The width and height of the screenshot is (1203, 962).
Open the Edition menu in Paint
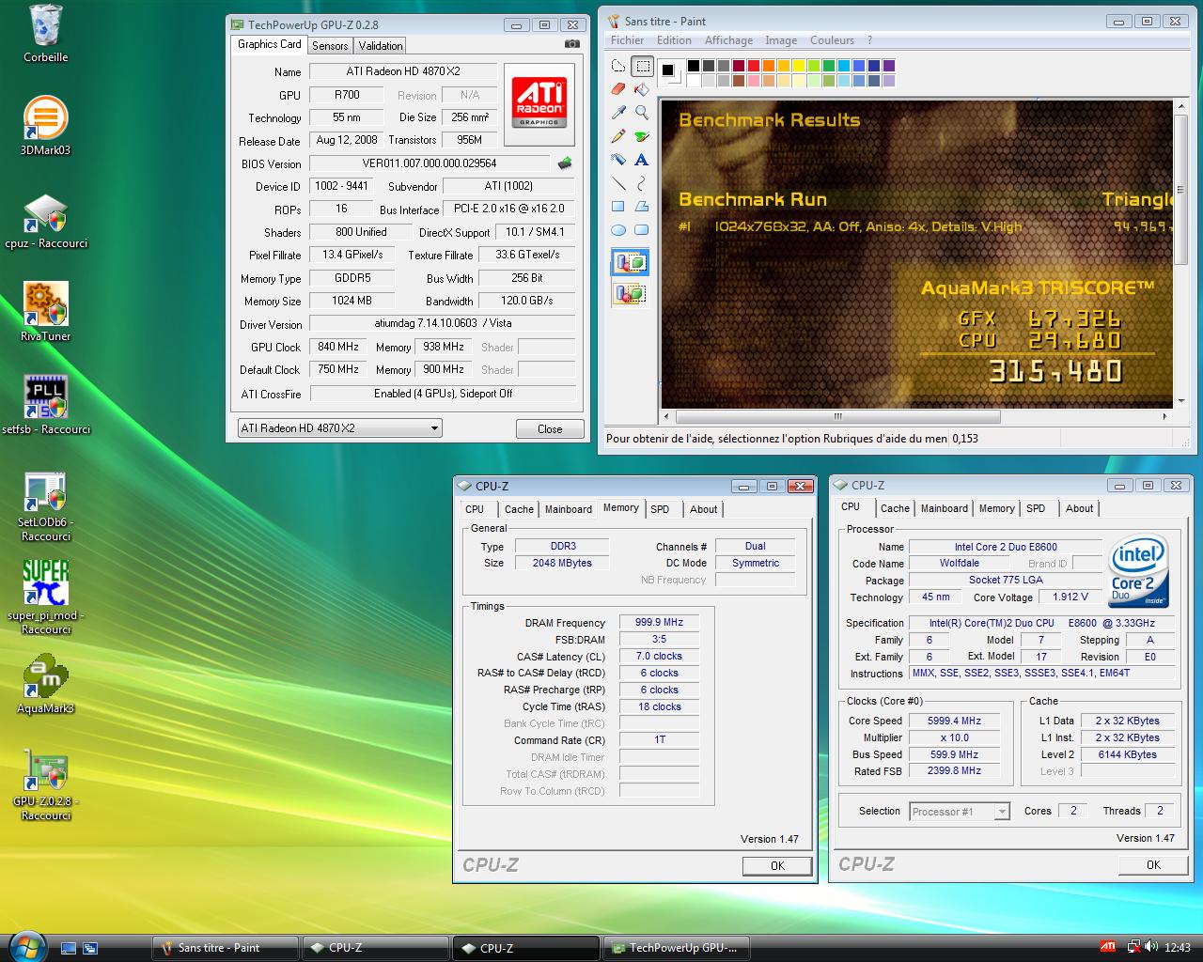(674, 40)
